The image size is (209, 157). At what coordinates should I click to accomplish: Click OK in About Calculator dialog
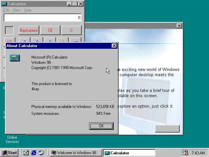click(101, 126)
